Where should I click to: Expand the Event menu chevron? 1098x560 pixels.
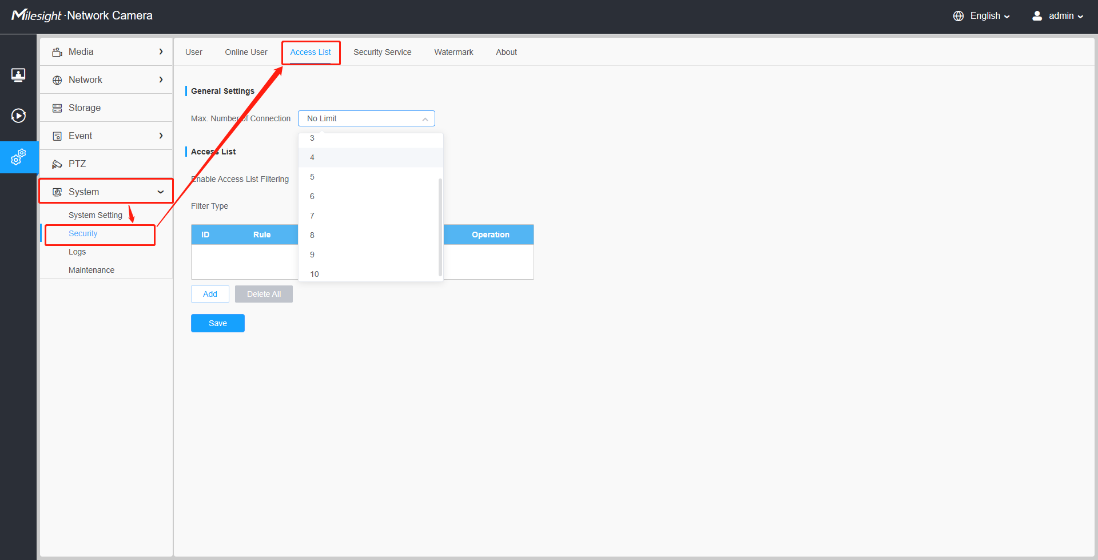161,136
